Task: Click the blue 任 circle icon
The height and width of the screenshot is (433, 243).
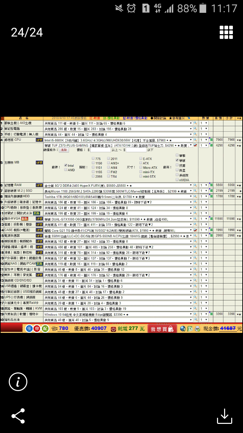Action: (29, 328)
